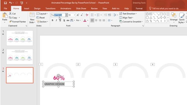Click the Reset slide button

(41, 17)
